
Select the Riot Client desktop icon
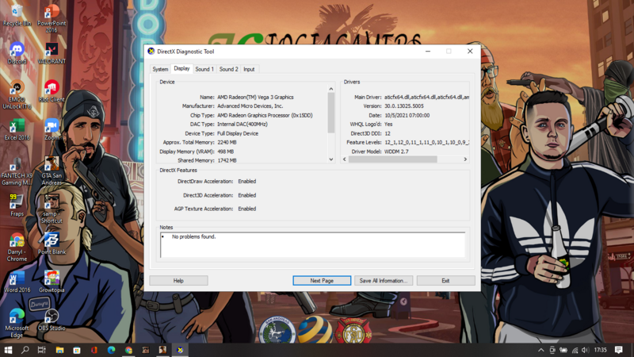[52, 91]
